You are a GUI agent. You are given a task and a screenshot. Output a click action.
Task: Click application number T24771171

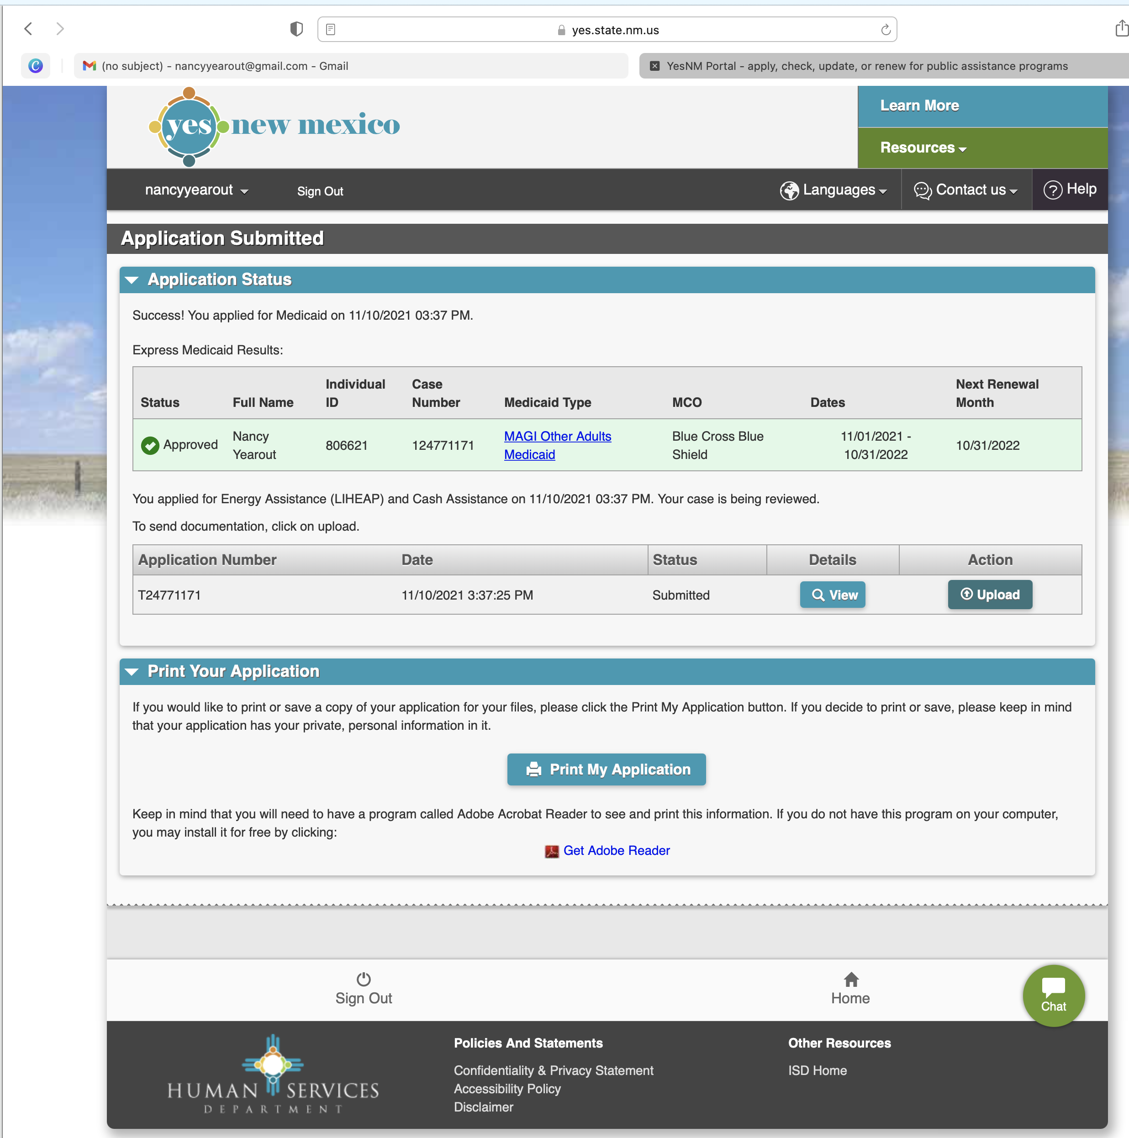[x=169, y=595]
